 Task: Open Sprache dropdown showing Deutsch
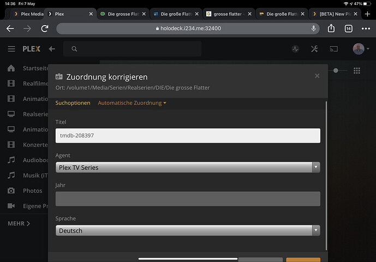188,230
